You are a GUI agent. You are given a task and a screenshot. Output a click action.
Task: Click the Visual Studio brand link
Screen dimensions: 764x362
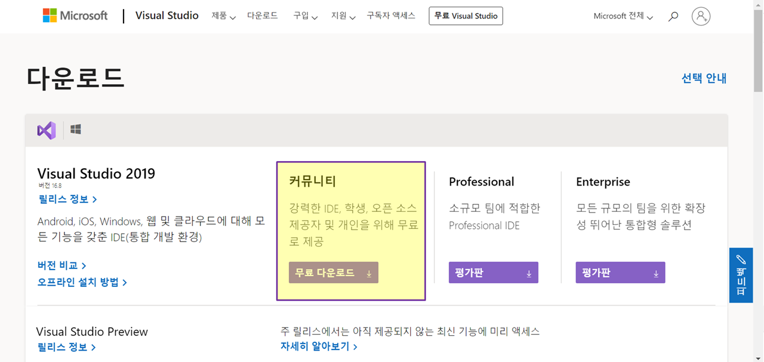pyautogui.click(x=167, y=16)
